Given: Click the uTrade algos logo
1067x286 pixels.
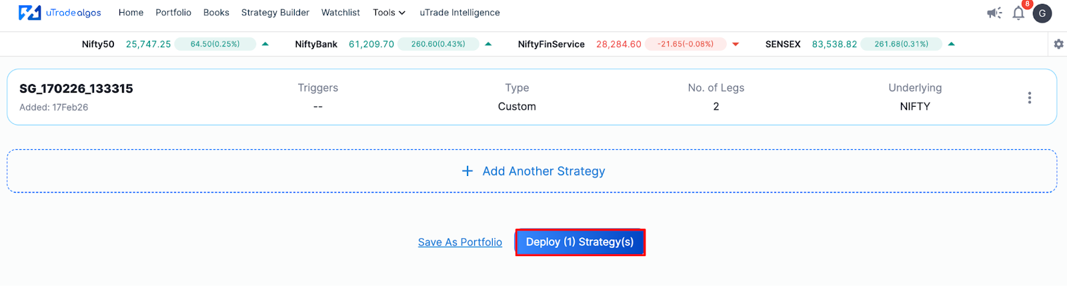Looking at the screenshot, I should pyautogui.click(x=60, y=13).
